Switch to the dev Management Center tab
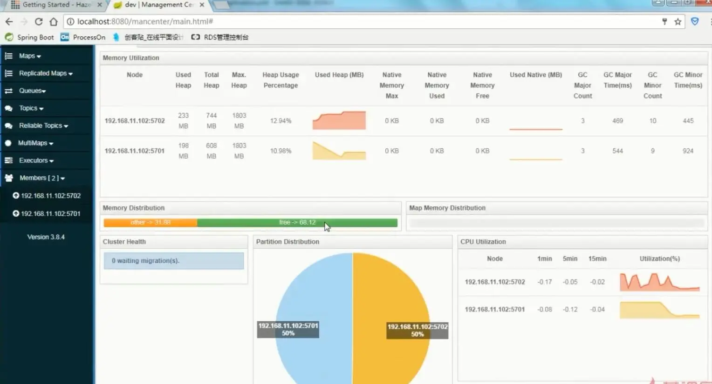Screen dimensions: 712x384 (x=158, y=5)
